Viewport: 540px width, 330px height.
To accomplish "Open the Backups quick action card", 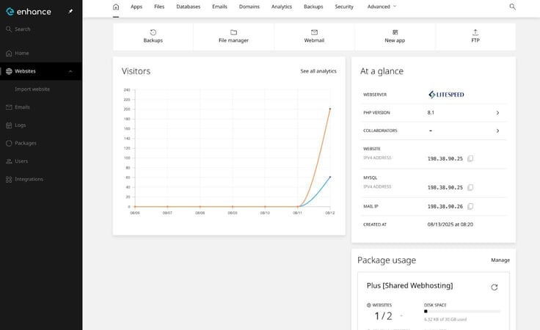I will pos(153,37).
